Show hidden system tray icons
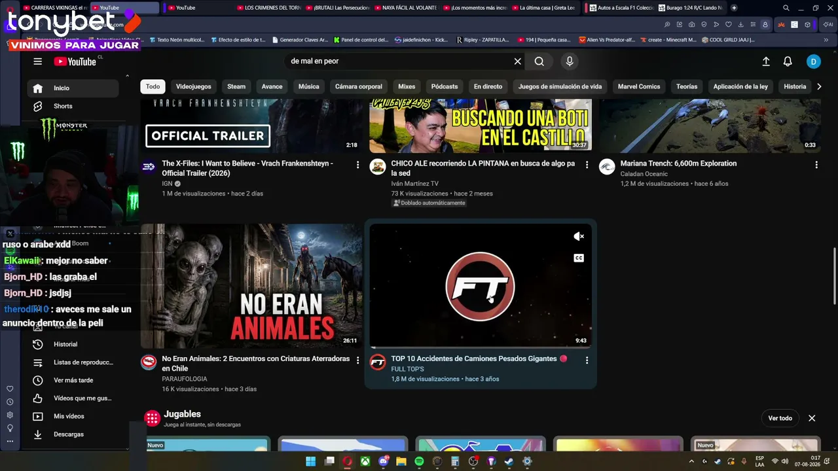The width and height of the screenshot is (838, 471). pos(693,461)
